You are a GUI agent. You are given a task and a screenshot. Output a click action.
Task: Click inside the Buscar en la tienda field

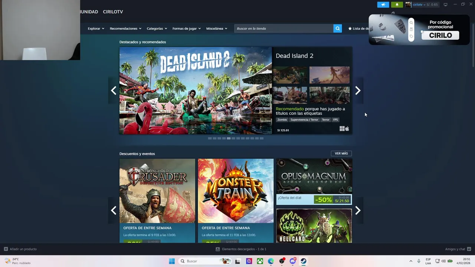(284, 29)
